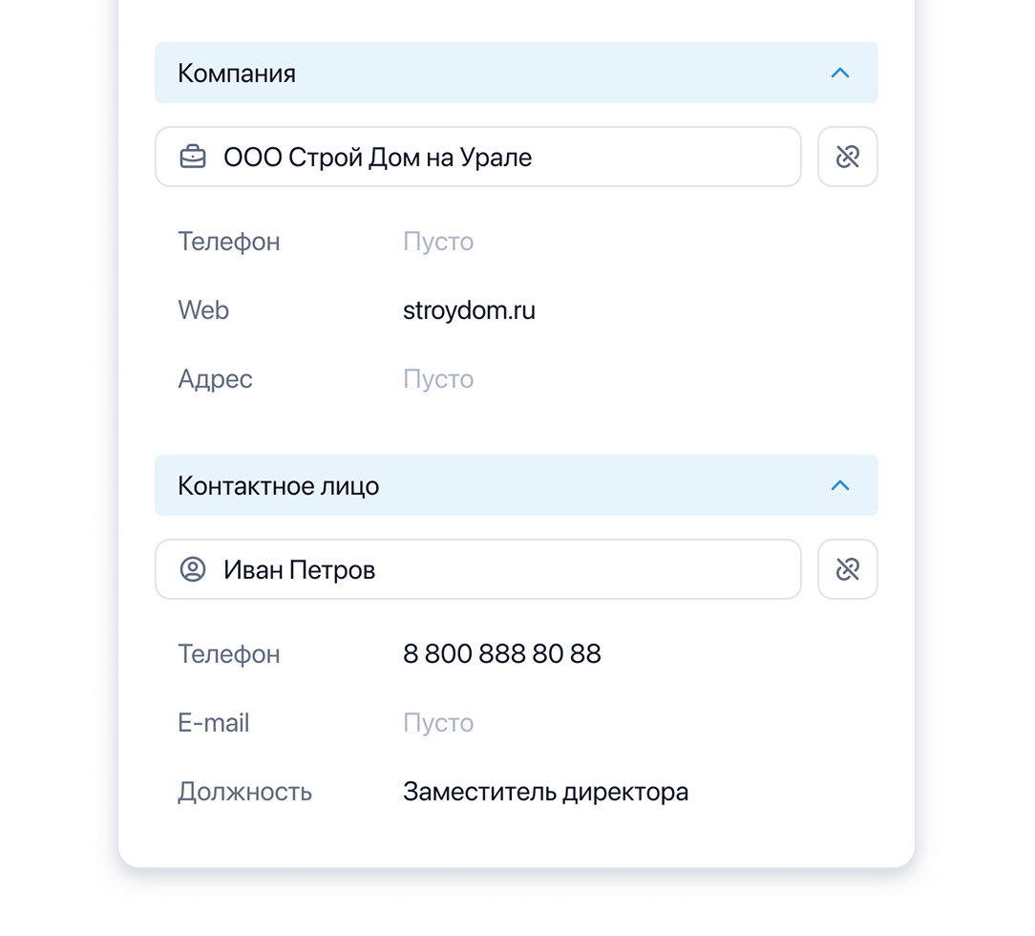Collapse the Компания section chevron
Screen dimensions: 1035x936
click(839, 73)
